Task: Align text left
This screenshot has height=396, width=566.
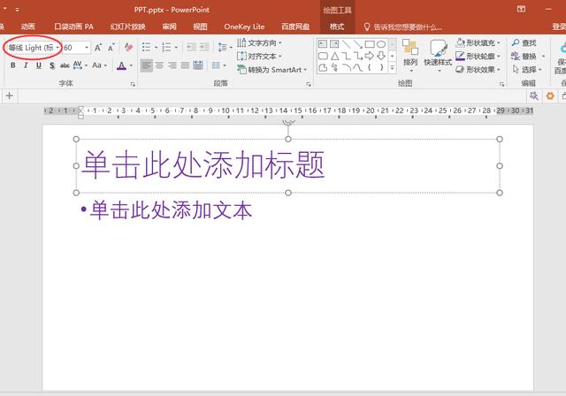Action: click(146, 65)
